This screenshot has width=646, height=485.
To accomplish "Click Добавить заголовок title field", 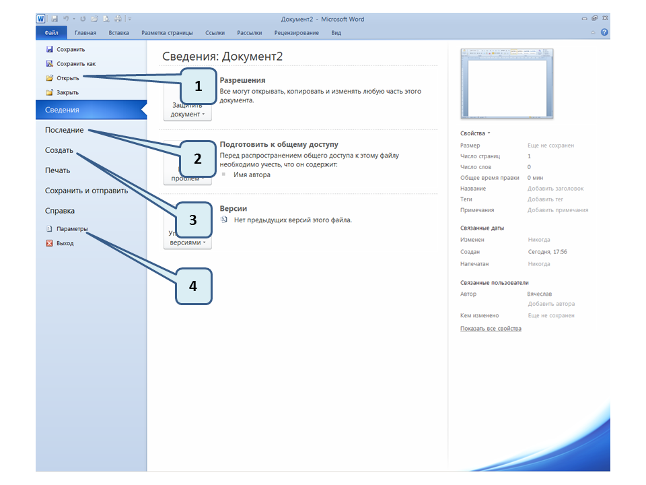I will coord(555,189).
